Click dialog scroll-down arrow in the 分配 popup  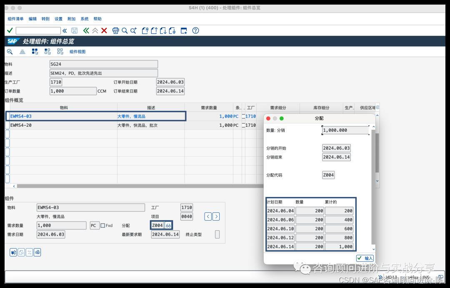tap(374, 249)
